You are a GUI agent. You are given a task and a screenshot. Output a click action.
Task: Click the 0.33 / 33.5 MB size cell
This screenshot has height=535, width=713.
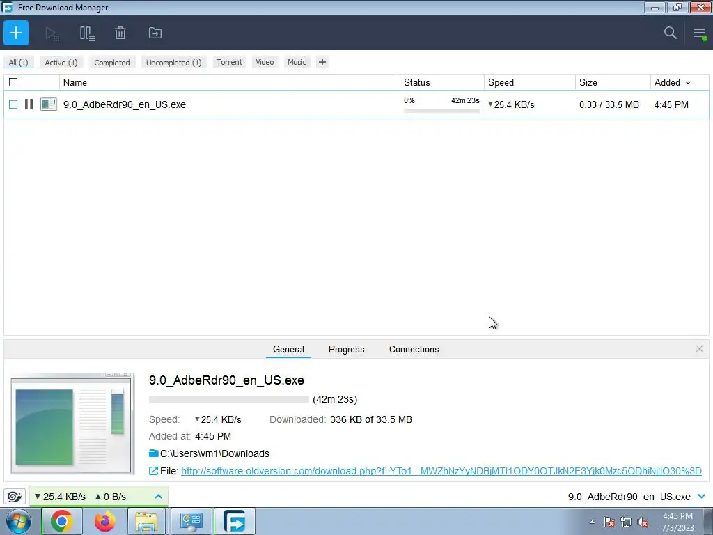pyautogui.click(x=609, y=104)
